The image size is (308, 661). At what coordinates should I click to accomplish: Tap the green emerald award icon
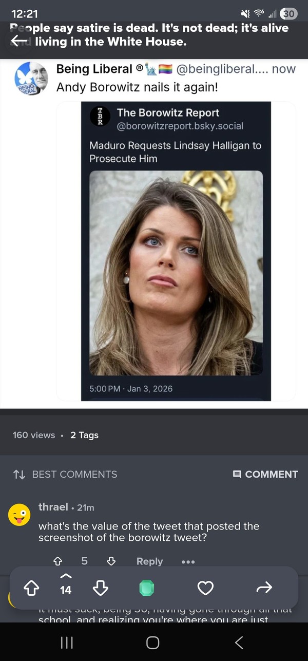pyautogui.click(x=147, y=588)
